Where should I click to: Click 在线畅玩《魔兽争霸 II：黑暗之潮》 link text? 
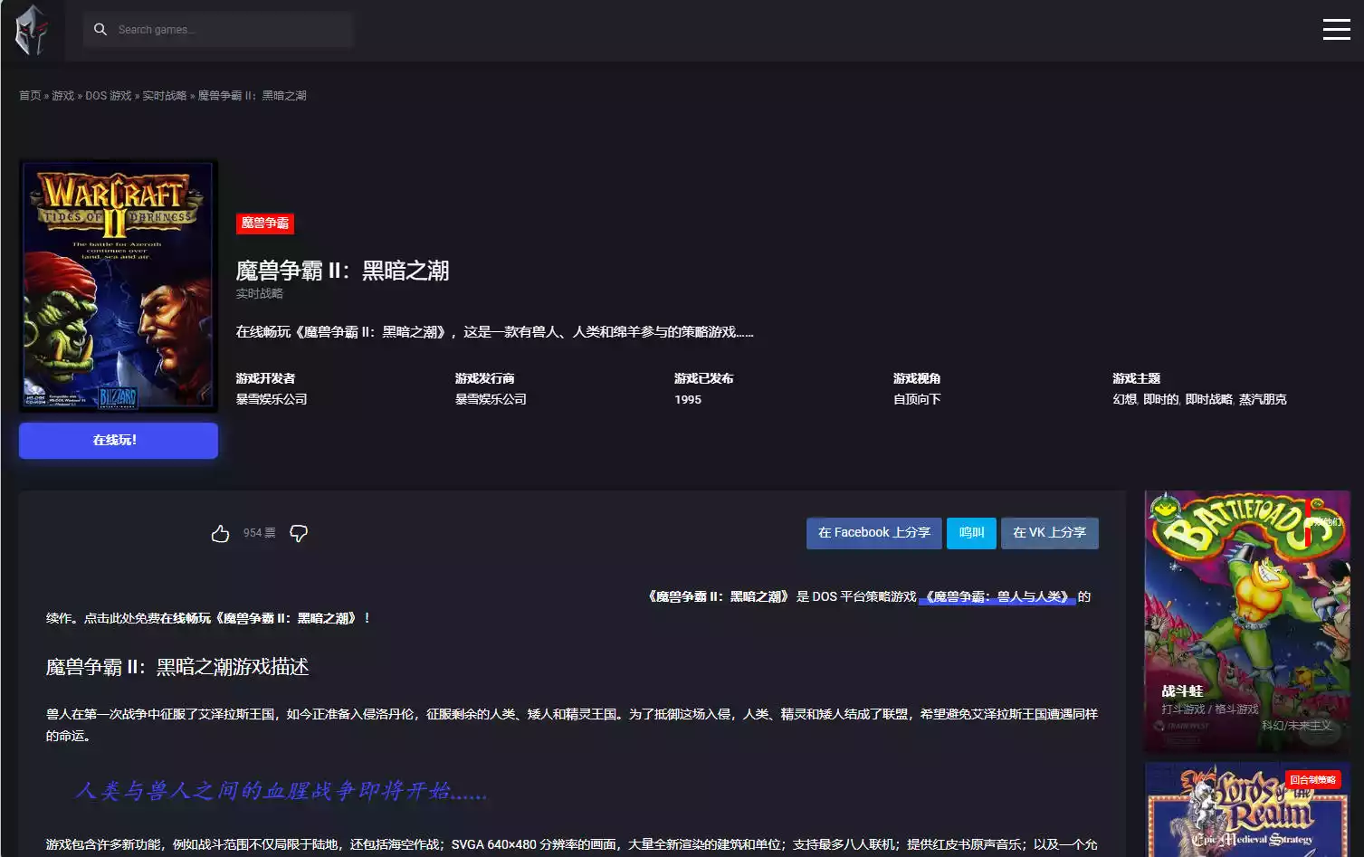click(261, 619)
